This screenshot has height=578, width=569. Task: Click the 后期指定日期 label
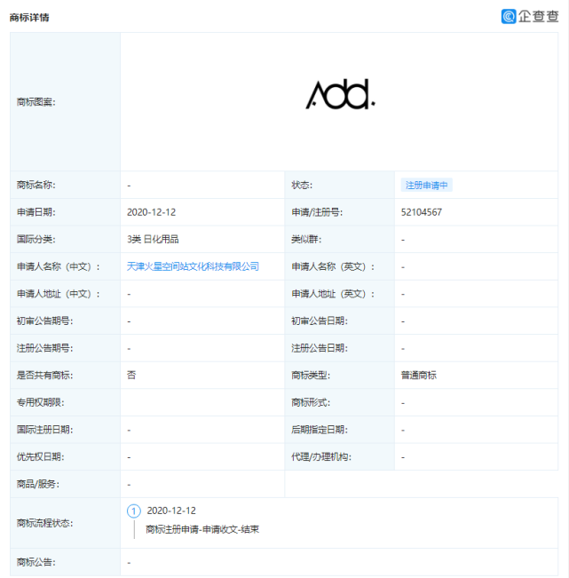320,430
